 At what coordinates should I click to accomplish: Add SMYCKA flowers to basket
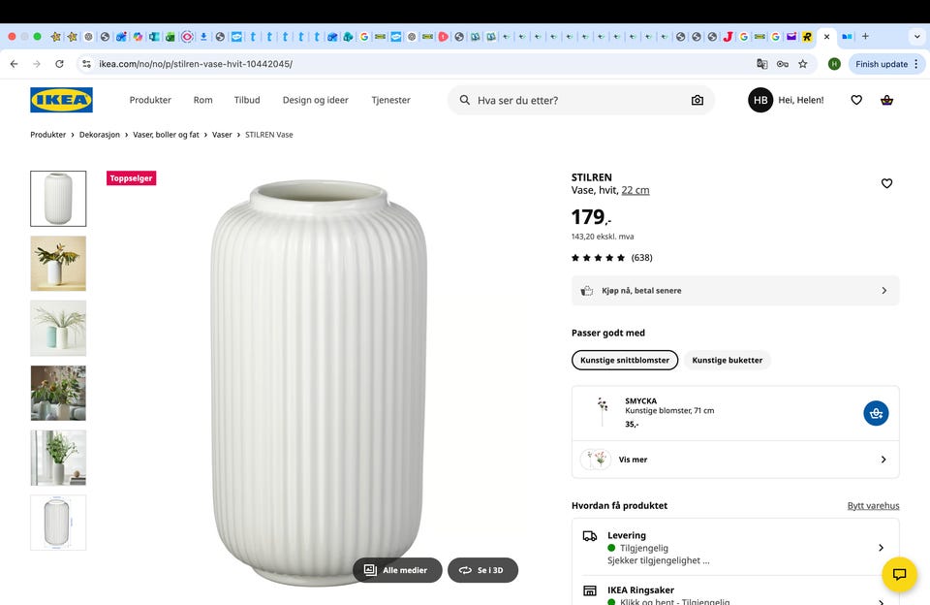[876, 413]
